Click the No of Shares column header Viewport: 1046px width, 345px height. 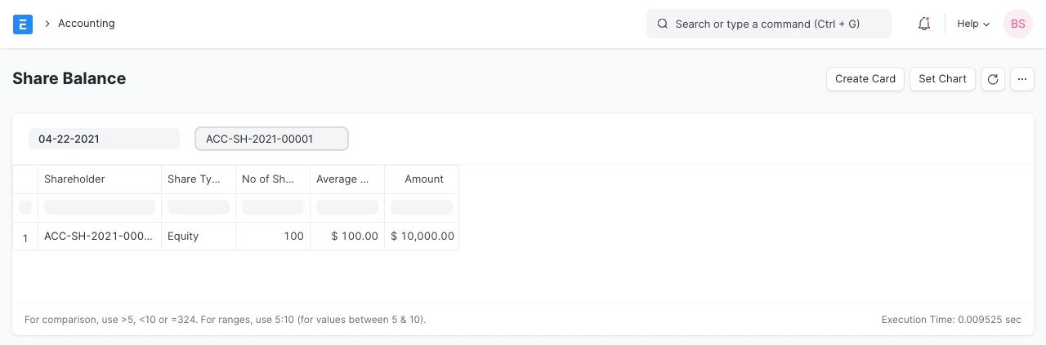pos(272,179)
